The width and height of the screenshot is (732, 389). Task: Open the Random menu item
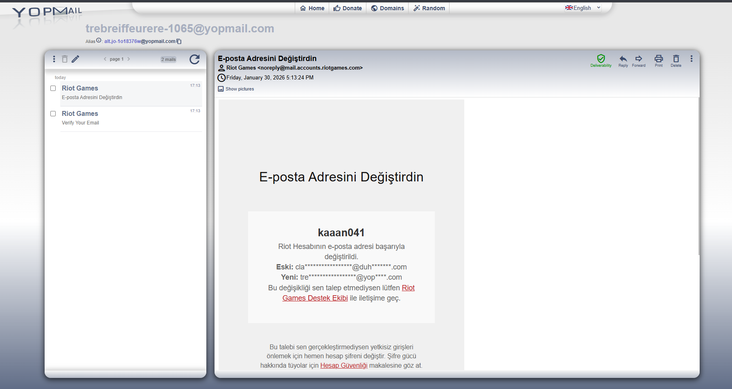pyautogui.click(x=429, y=8)
